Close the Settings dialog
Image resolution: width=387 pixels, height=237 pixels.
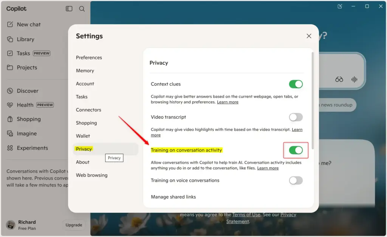[309, 36]
